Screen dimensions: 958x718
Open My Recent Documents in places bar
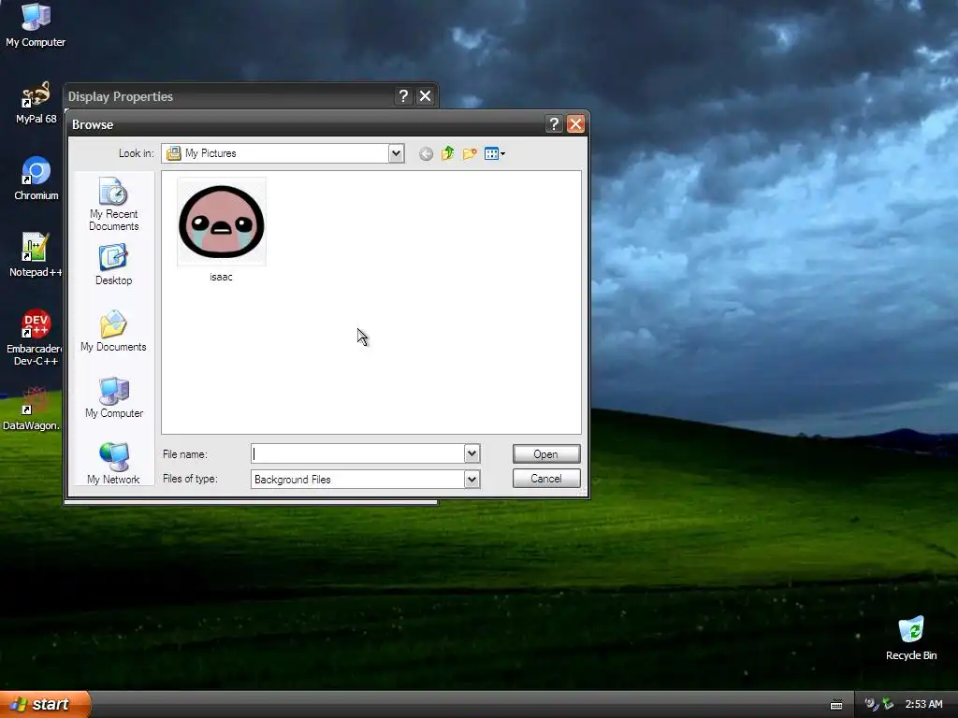(x=113, y=204)
